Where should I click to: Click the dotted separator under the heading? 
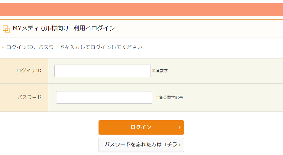pos(141,37)
